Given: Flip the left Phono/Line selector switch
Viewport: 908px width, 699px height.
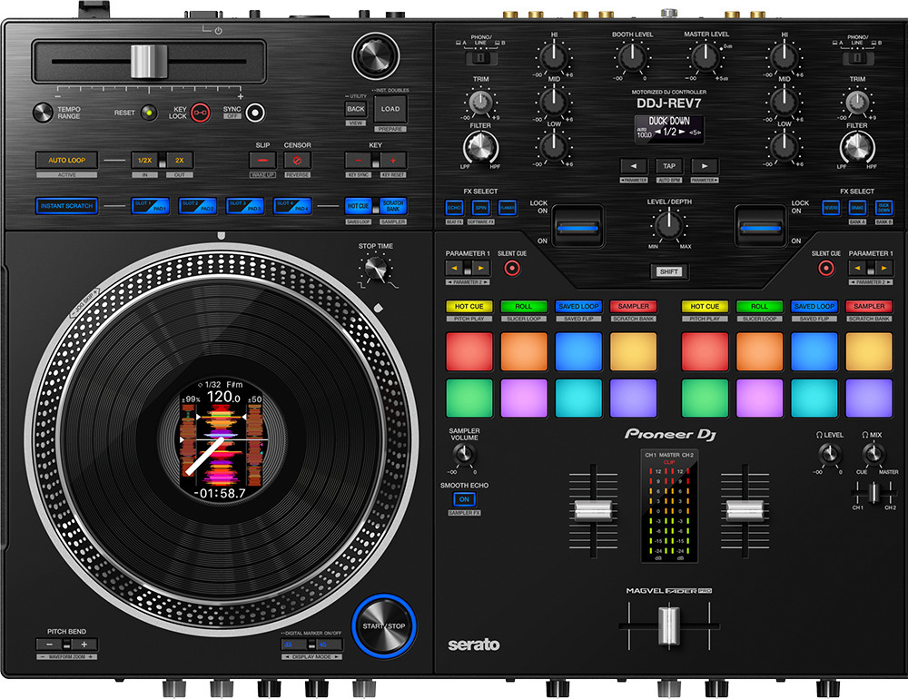Looking at the screenshot, I should tap(478, 58).
